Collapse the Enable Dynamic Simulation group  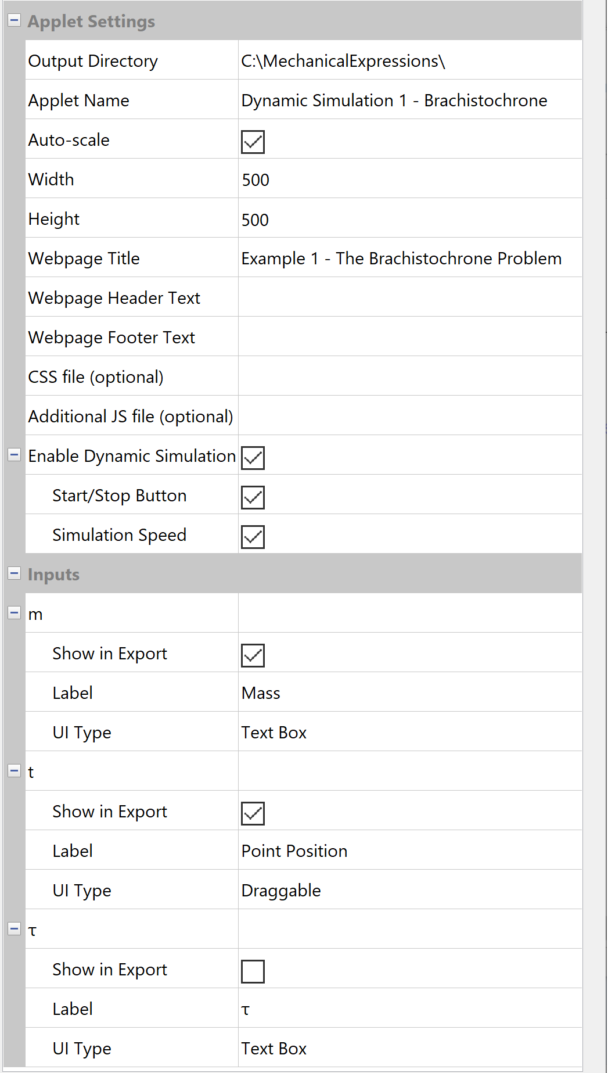point(14,455)
